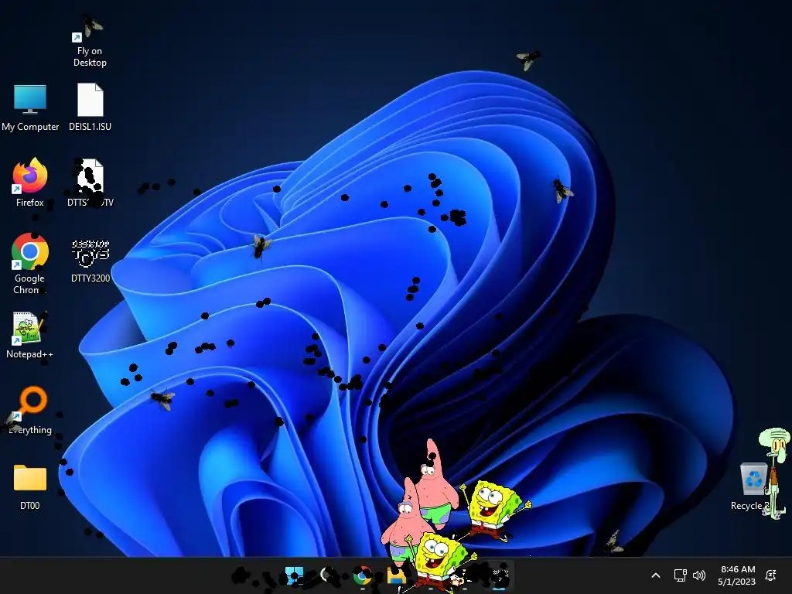Open File Explorer from the taskbar
This screenshot has height=594, width=792.
tap(396, 575)
